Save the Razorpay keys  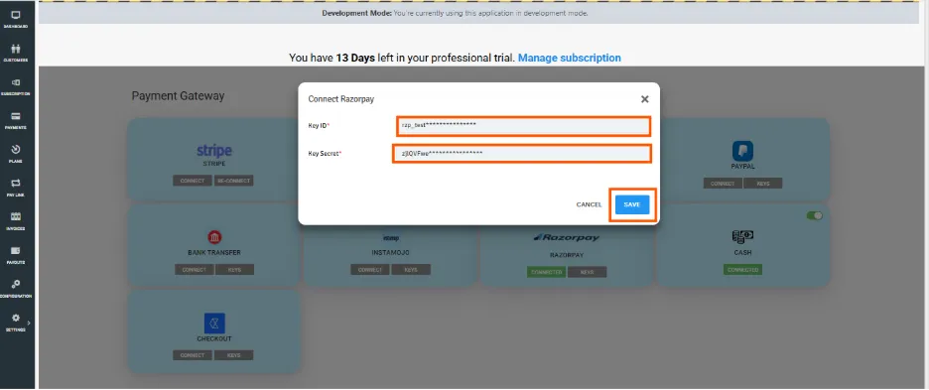click(632, 204)
